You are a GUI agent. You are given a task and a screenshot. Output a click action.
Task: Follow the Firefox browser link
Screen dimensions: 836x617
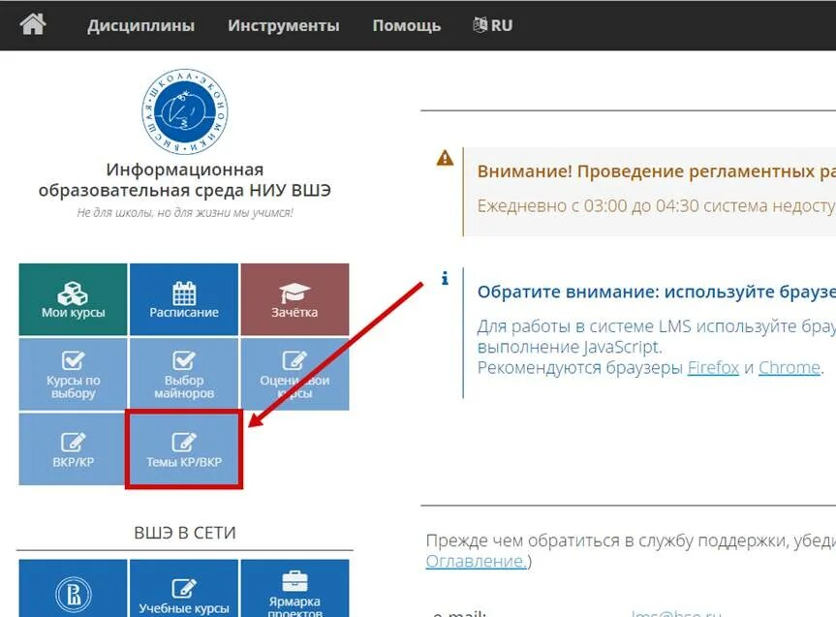[x=713, y=367]
